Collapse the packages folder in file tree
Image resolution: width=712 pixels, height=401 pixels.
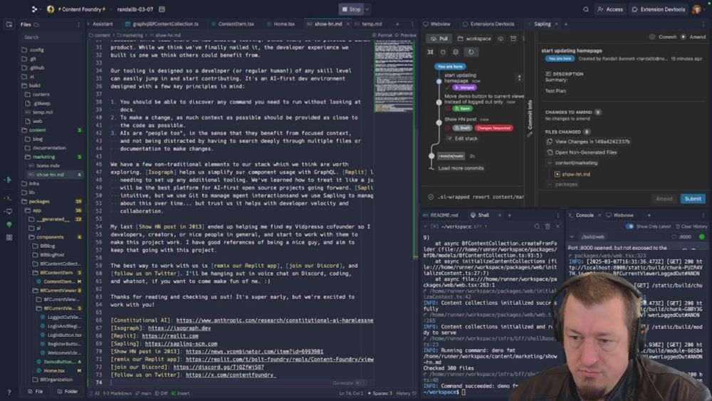coord(39,201)
